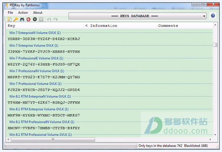Open the About menu
Image resolution: width=222 pixels, height=152 pixels.
point(38,13)
